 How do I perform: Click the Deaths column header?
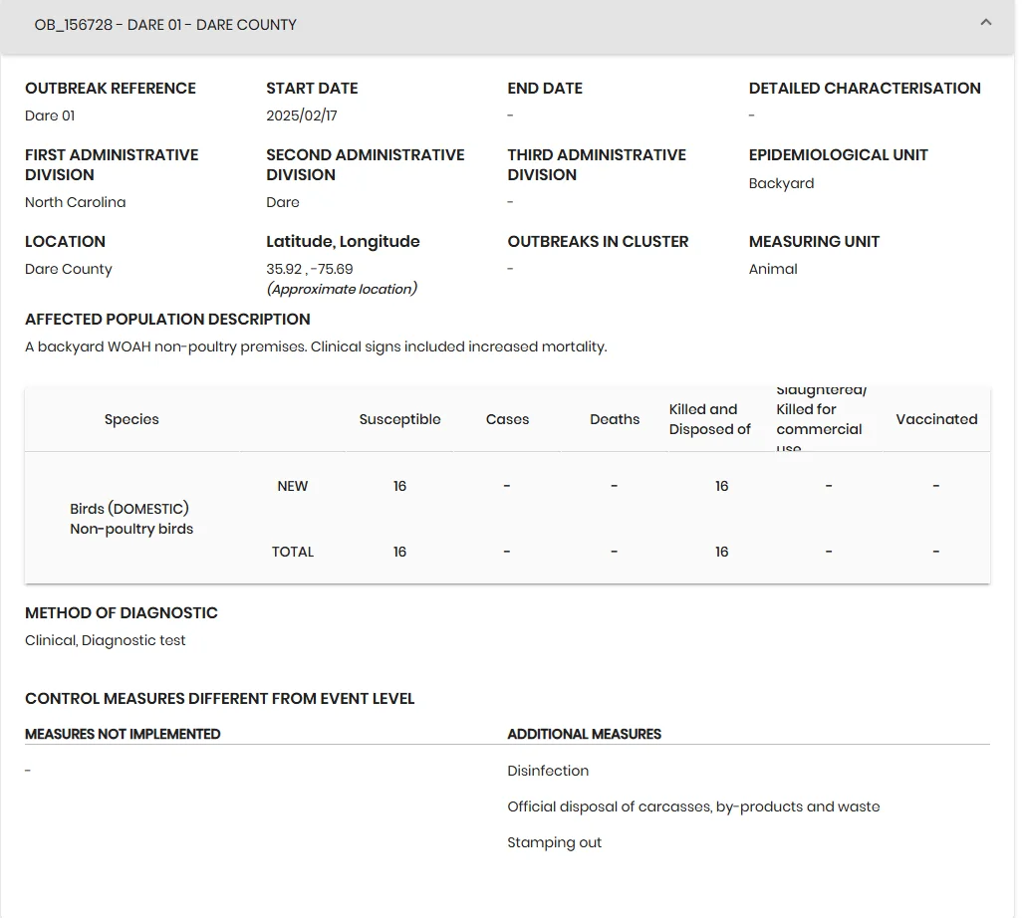(615, 419)
